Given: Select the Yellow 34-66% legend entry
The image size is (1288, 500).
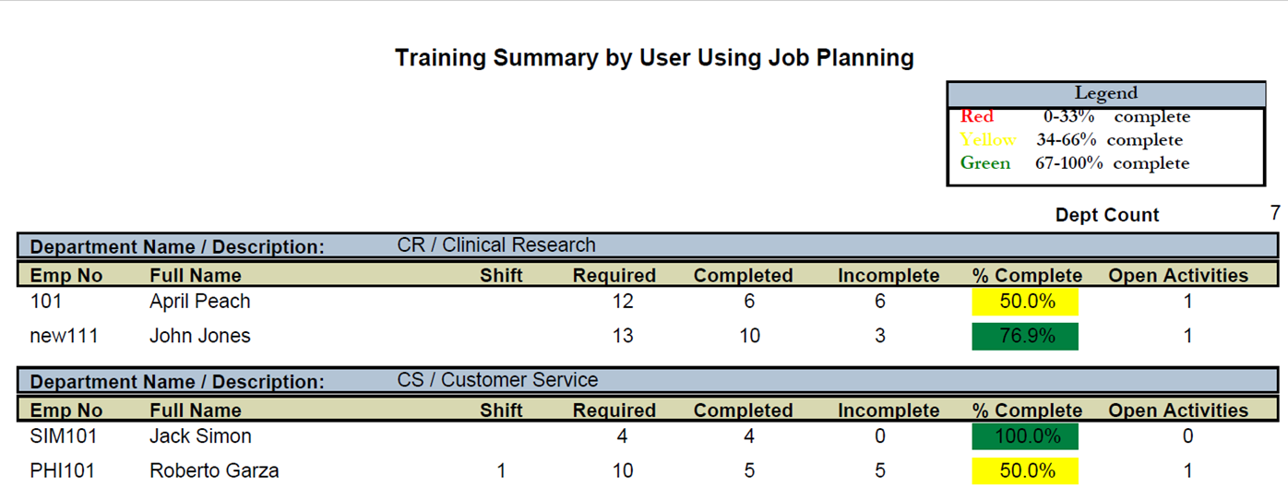Looking at the screenshot, I should coord(1071,140).
